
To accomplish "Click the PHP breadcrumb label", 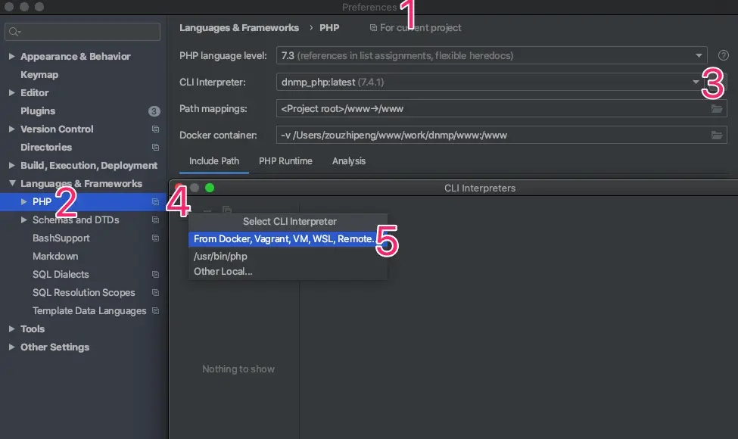I will point(329,28).
